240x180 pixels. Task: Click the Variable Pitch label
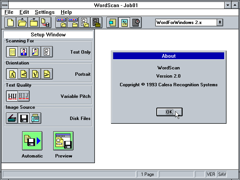(75, 96)
